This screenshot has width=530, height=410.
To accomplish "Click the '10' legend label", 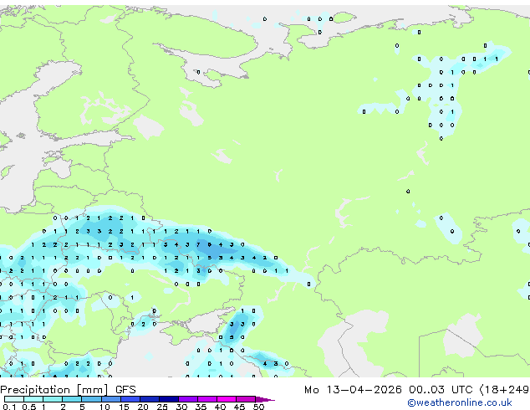I will [x=104, y=407].
